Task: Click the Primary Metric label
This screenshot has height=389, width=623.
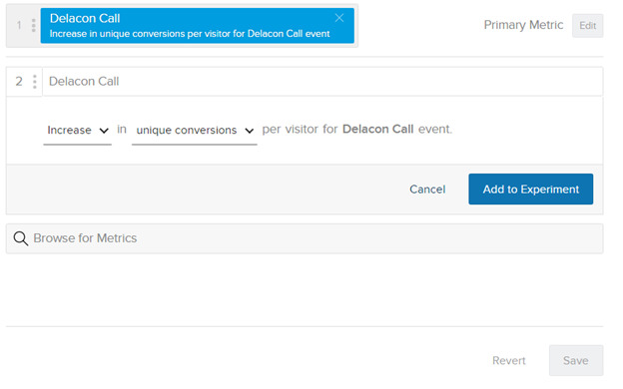Action: tap(523, 25)
